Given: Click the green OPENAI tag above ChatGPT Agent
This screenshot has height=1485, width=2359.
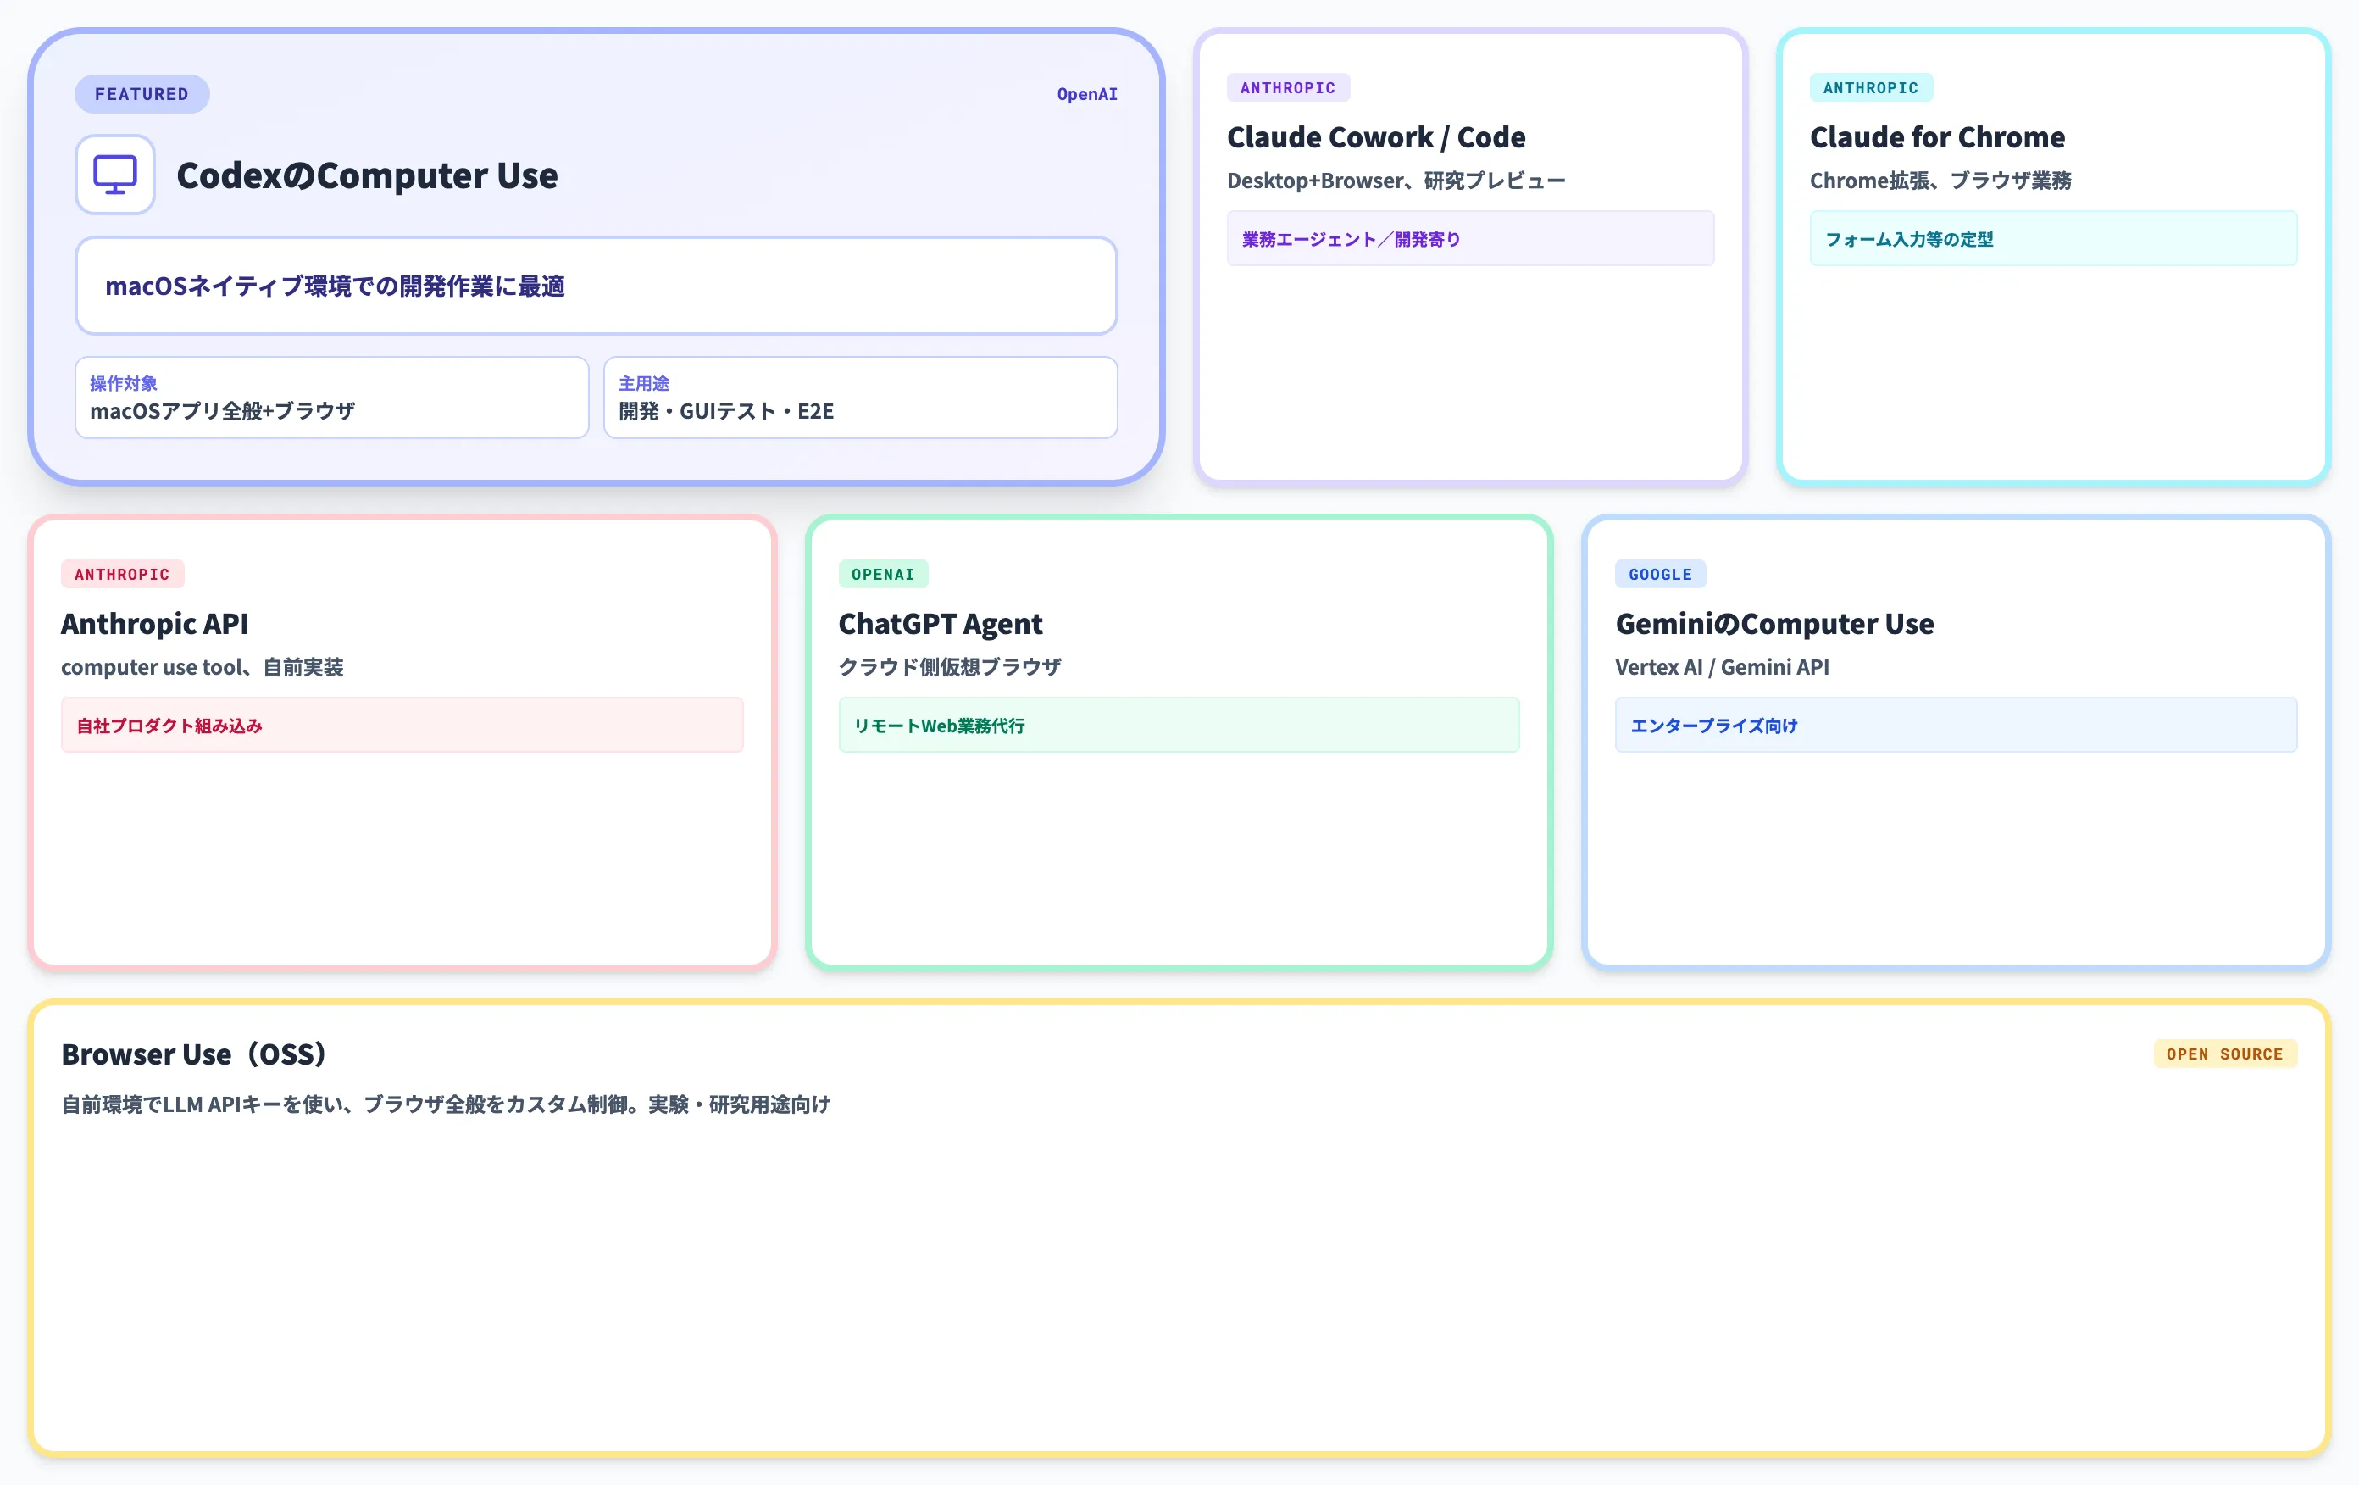Looking at the screenshot, I should (883, 575).
